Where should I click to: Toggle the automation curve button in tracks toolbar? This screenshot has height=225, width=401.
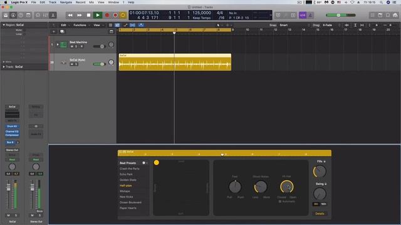[125, 25]
